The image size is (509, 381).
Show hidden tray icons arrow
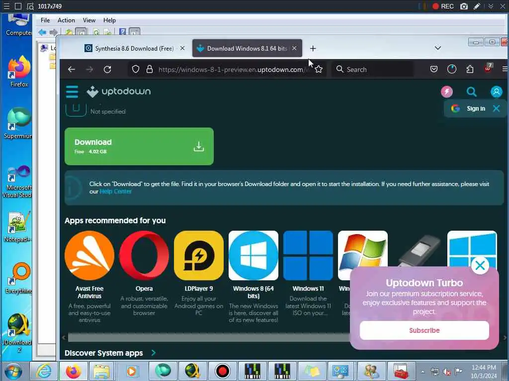(x=423, y=372)
